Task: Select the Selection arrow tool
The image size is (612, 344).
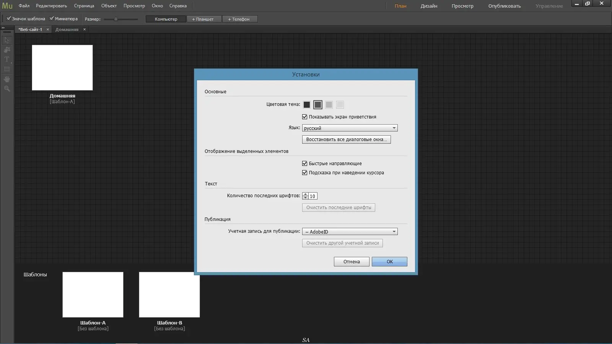Action: [7, 40]
